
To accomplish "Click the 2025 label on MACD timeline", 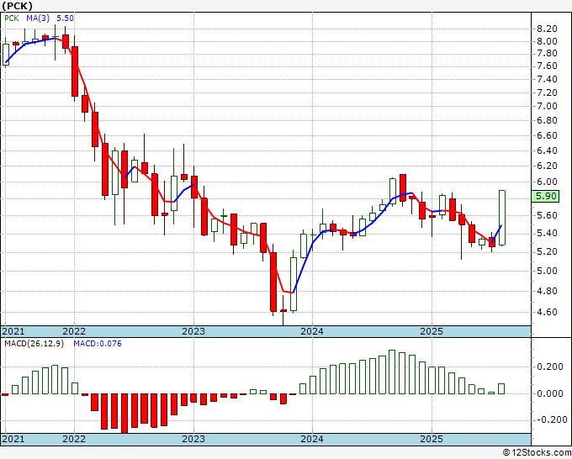I will [432, 439].
